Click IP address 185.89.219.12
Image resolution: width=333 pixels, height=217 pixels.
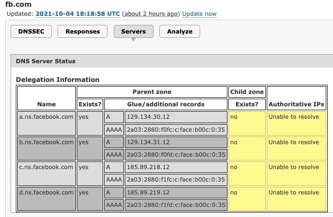tap(176, 193)
